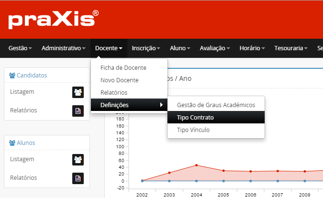The image size is (323, 198).
Task: Expand the Inscrição navigation dropdown
Action: click(x=145, y=48)
